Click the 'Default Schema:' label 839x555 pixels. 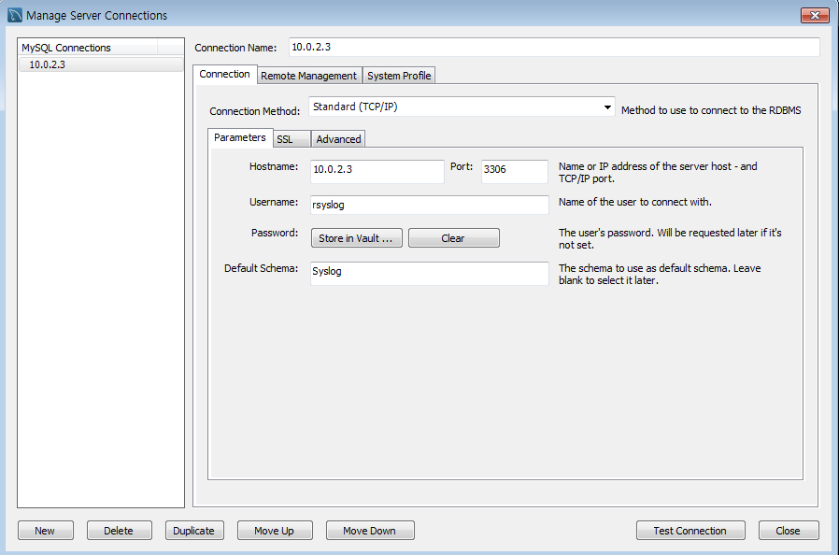(261, 268)
